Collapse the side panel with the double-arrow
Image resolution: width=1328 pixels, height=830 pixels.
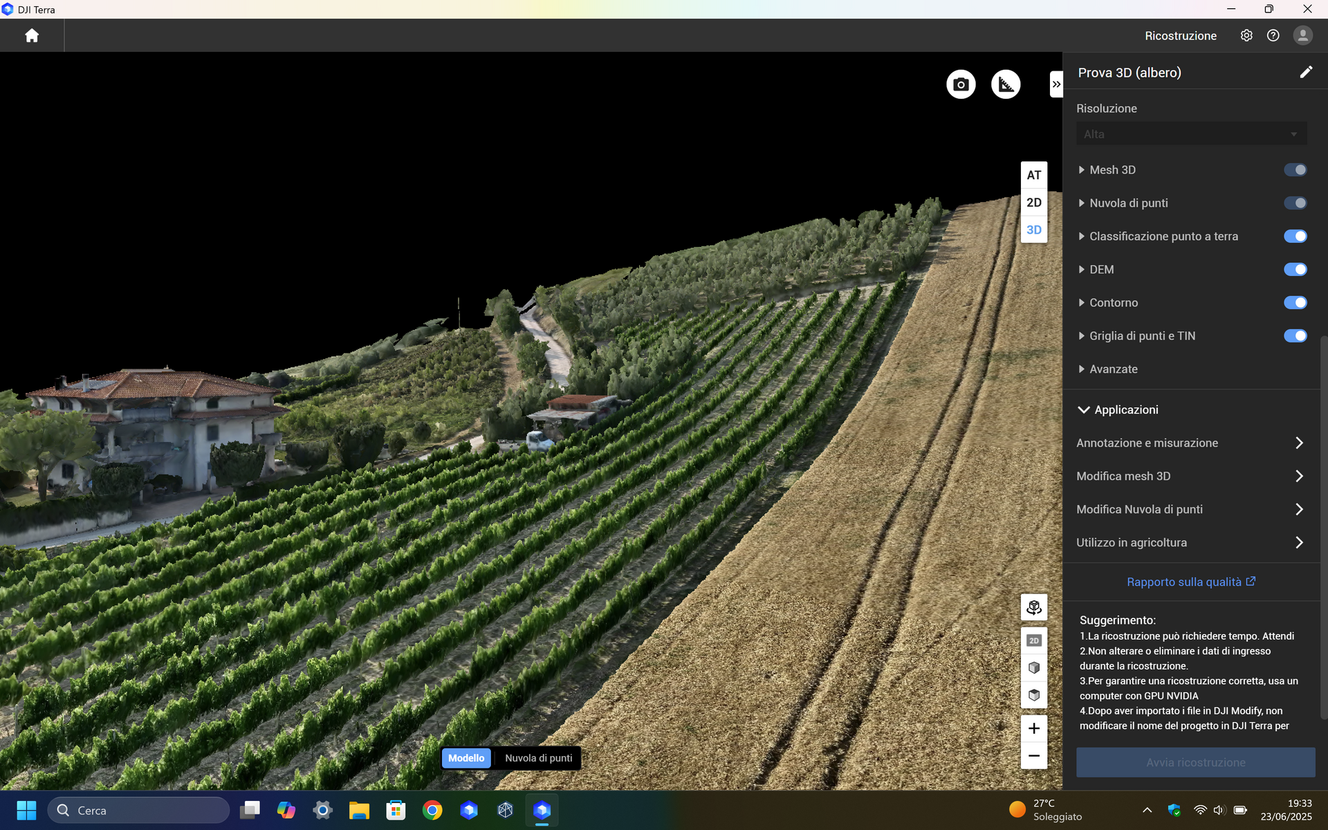(x=1055, y=84)
